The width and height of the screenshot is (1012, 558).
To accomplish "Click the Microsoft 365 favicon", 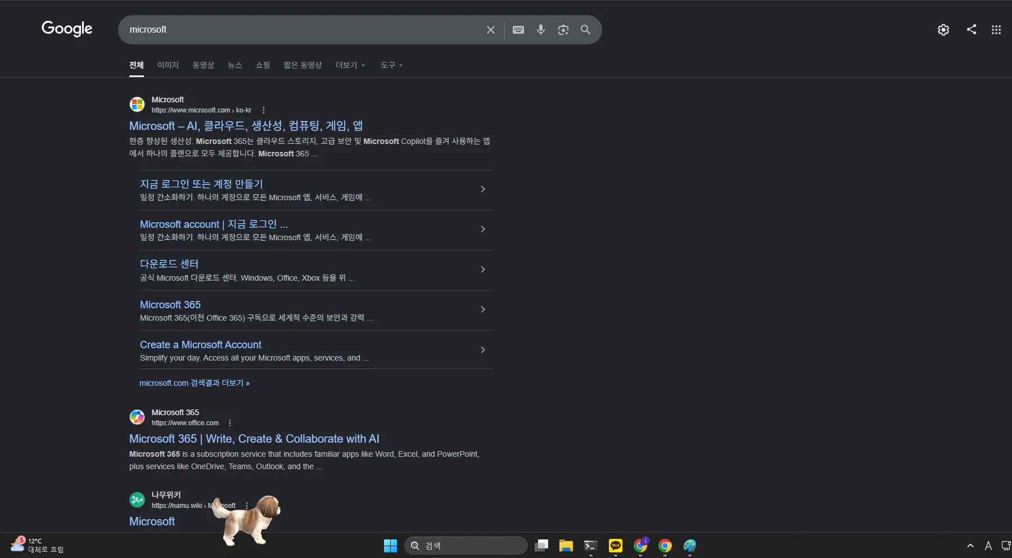I will click(x=137, y=417).
